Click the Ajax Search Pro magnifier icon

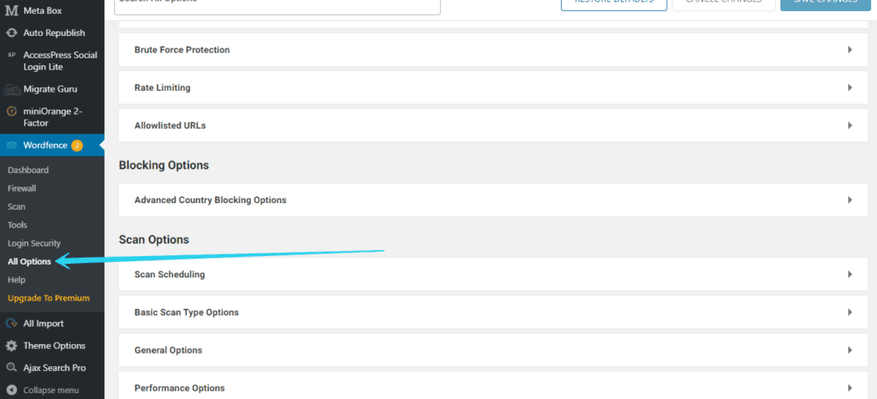pos(11,367)
